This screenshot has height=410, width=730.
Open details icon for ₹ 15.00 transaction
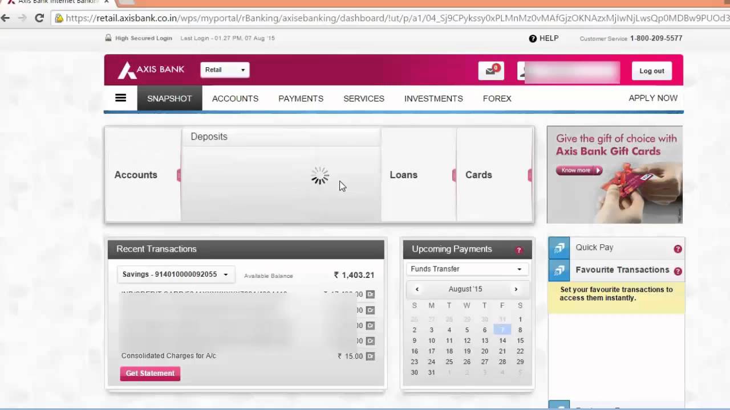[x=370, y=356]
